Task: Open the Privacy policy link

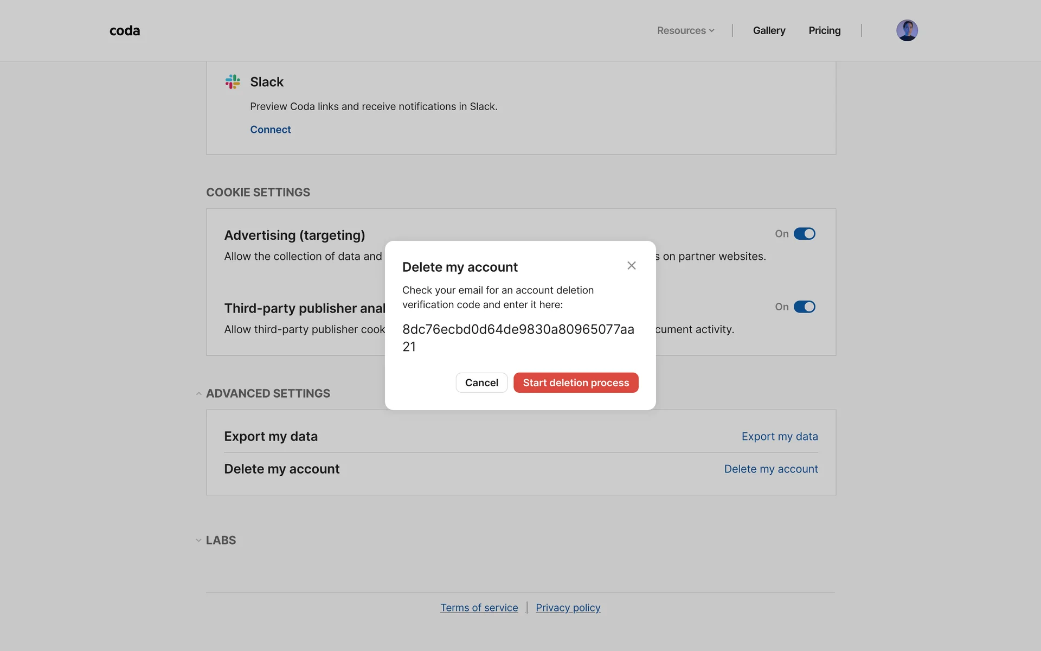Action: 568,608
